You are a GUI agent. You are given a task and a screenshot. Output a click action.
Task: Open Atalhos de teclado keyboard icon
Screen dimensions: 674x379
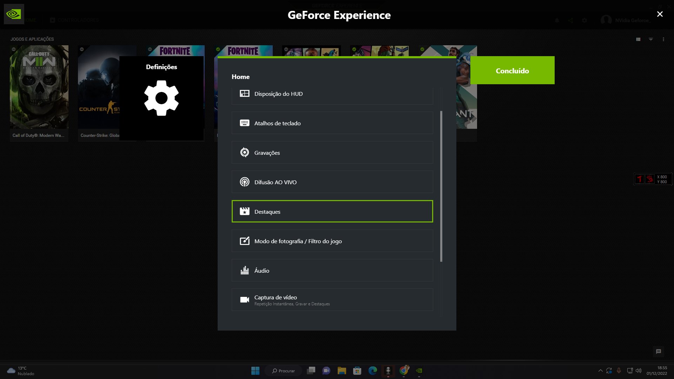244,123
